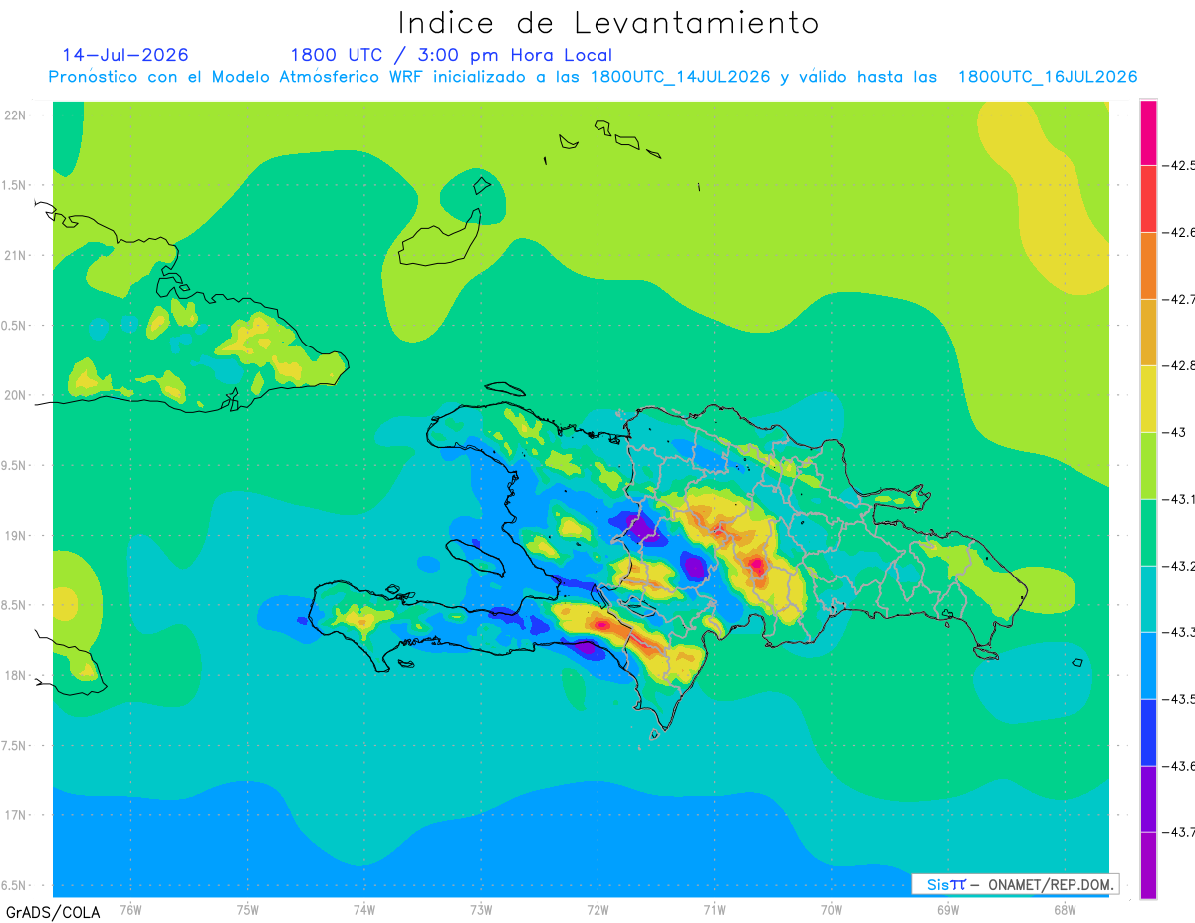Click the 69W longitude label
1195x923 pixels.
coord(948,910)
